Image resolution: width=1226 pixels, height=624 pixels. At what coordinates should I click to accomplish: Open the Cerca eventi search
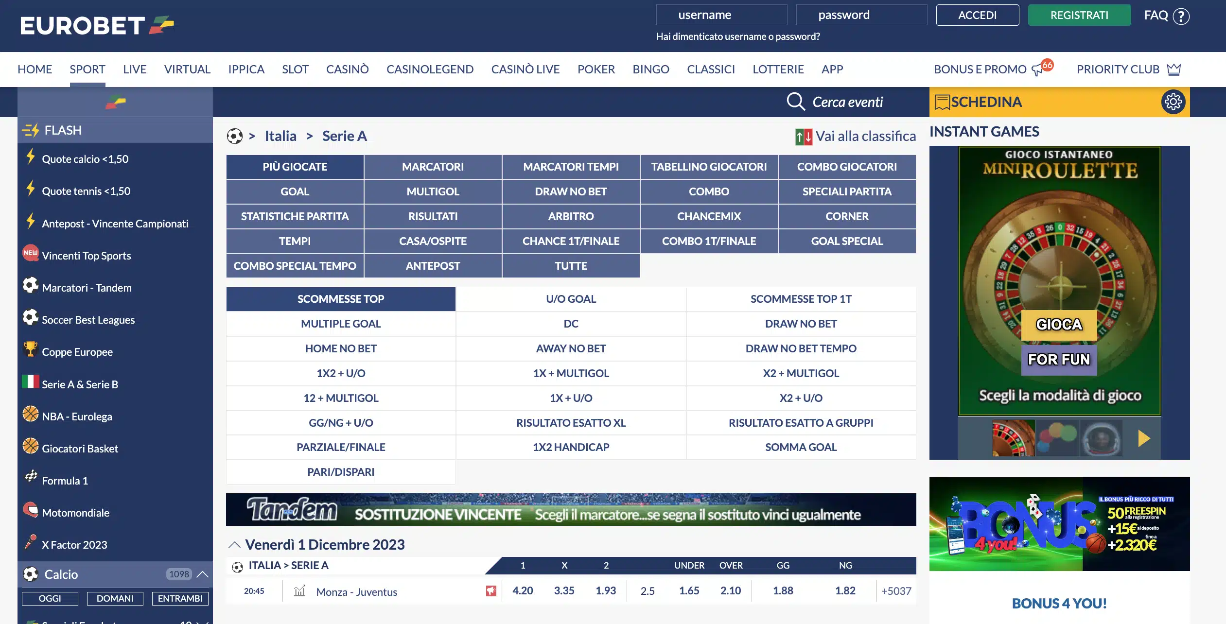[x=795, y=102]
